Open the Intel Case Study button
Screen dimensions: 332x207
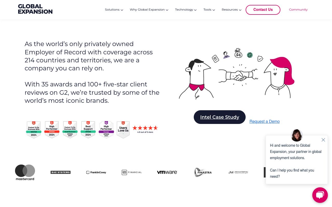pyautogui.click(x=219, y=117)
